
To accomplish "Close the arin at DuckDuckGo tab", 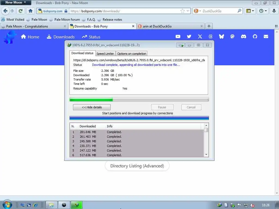I will click(x=201, y=26).
